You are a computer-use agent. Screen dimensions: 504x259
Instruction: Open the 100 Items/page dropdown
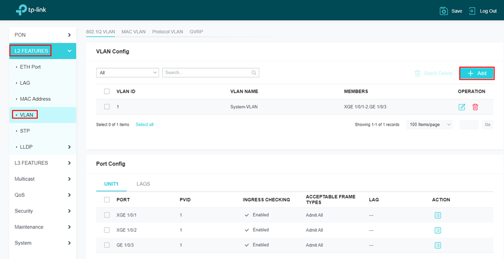coord(429,125)
